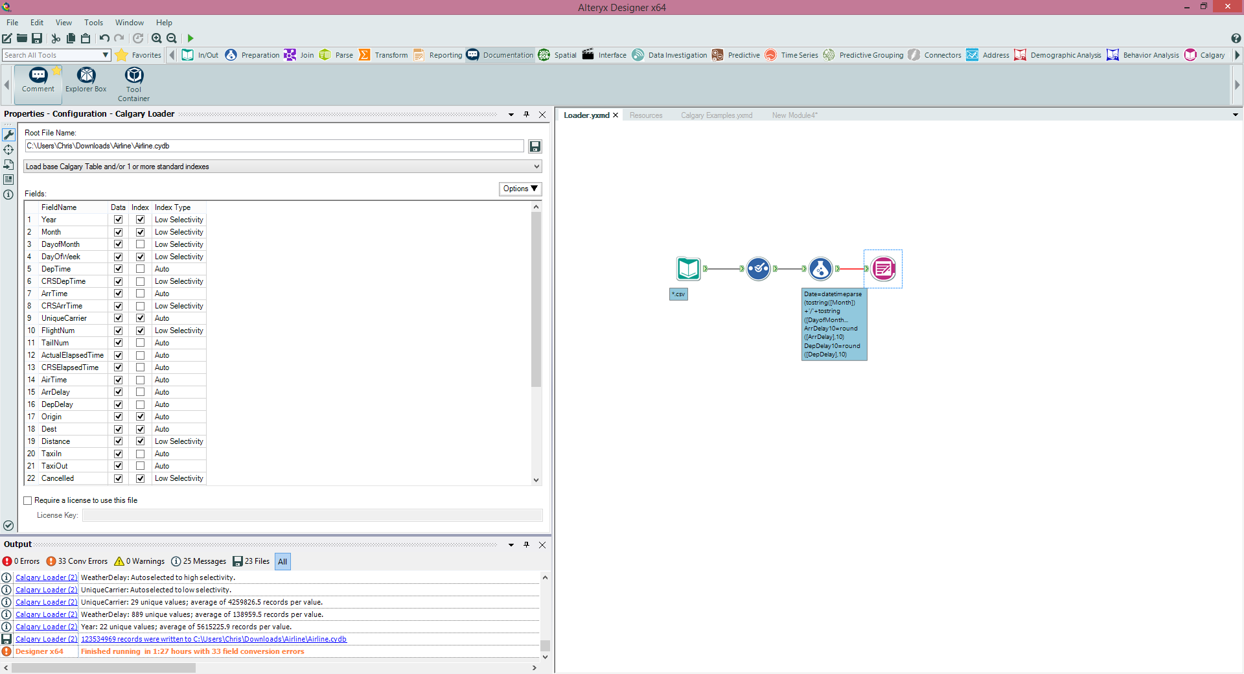Open the Calgary tool category
Image resolution: width=1244 pixels, height=674 pixels.
(x=1204, y=55)
